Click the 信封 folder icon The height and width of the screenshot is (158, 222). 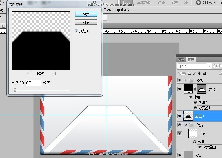point(191,125)
